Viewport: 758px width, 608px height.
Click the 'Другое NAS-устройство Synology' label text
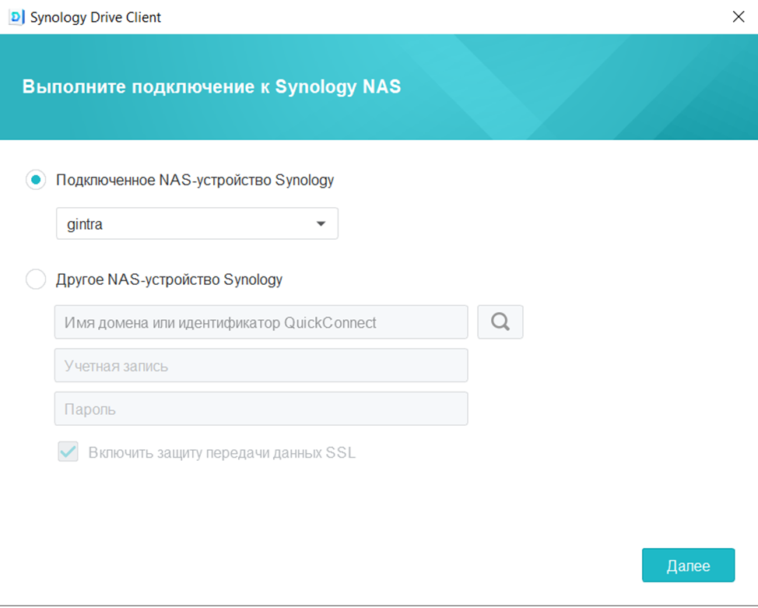[169, 279]
